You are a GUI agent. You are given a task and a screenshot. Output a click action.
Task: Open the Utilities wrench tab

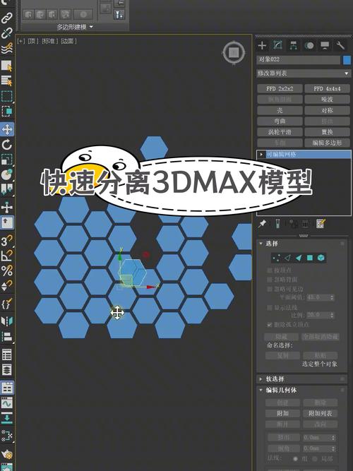[340, 45]
